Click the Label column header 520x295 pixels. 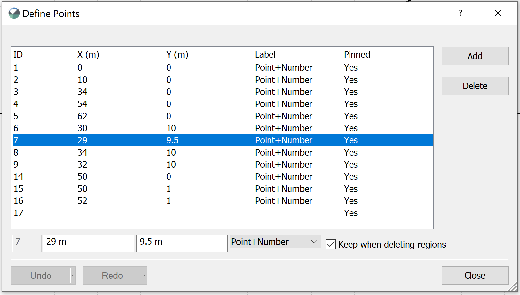pyautogui.click(x=265, y=55)
